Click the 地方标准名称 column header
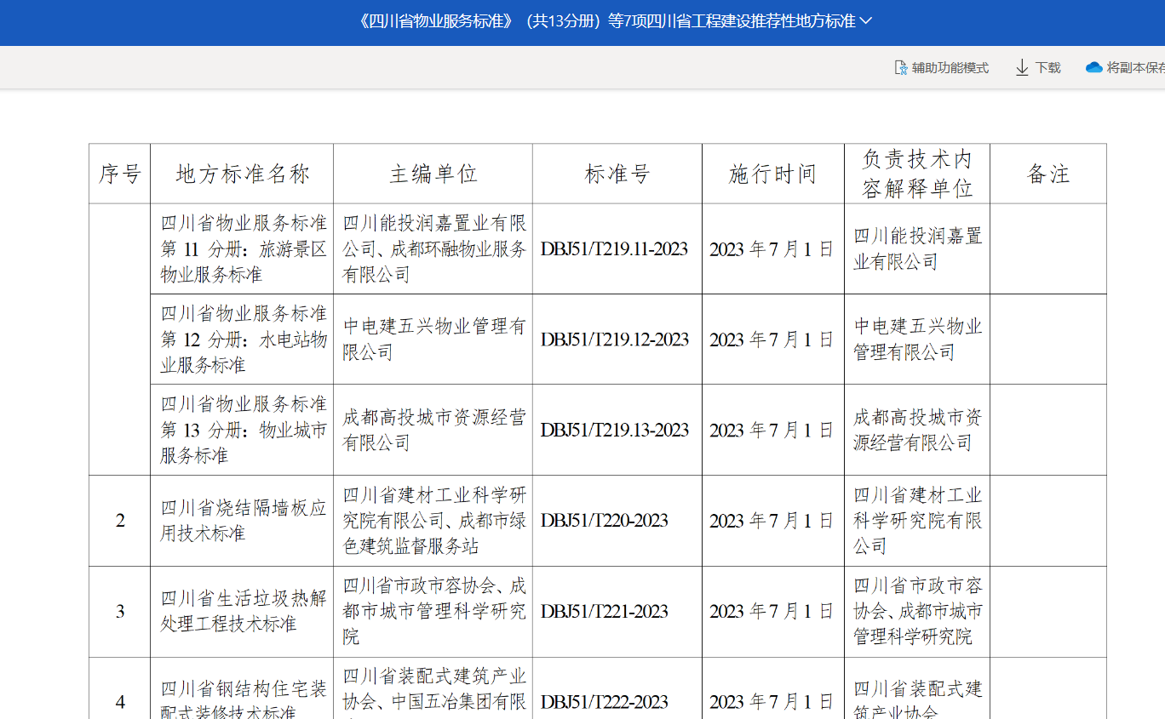Viewport: 1165px width, 719px height. [242, 174]
